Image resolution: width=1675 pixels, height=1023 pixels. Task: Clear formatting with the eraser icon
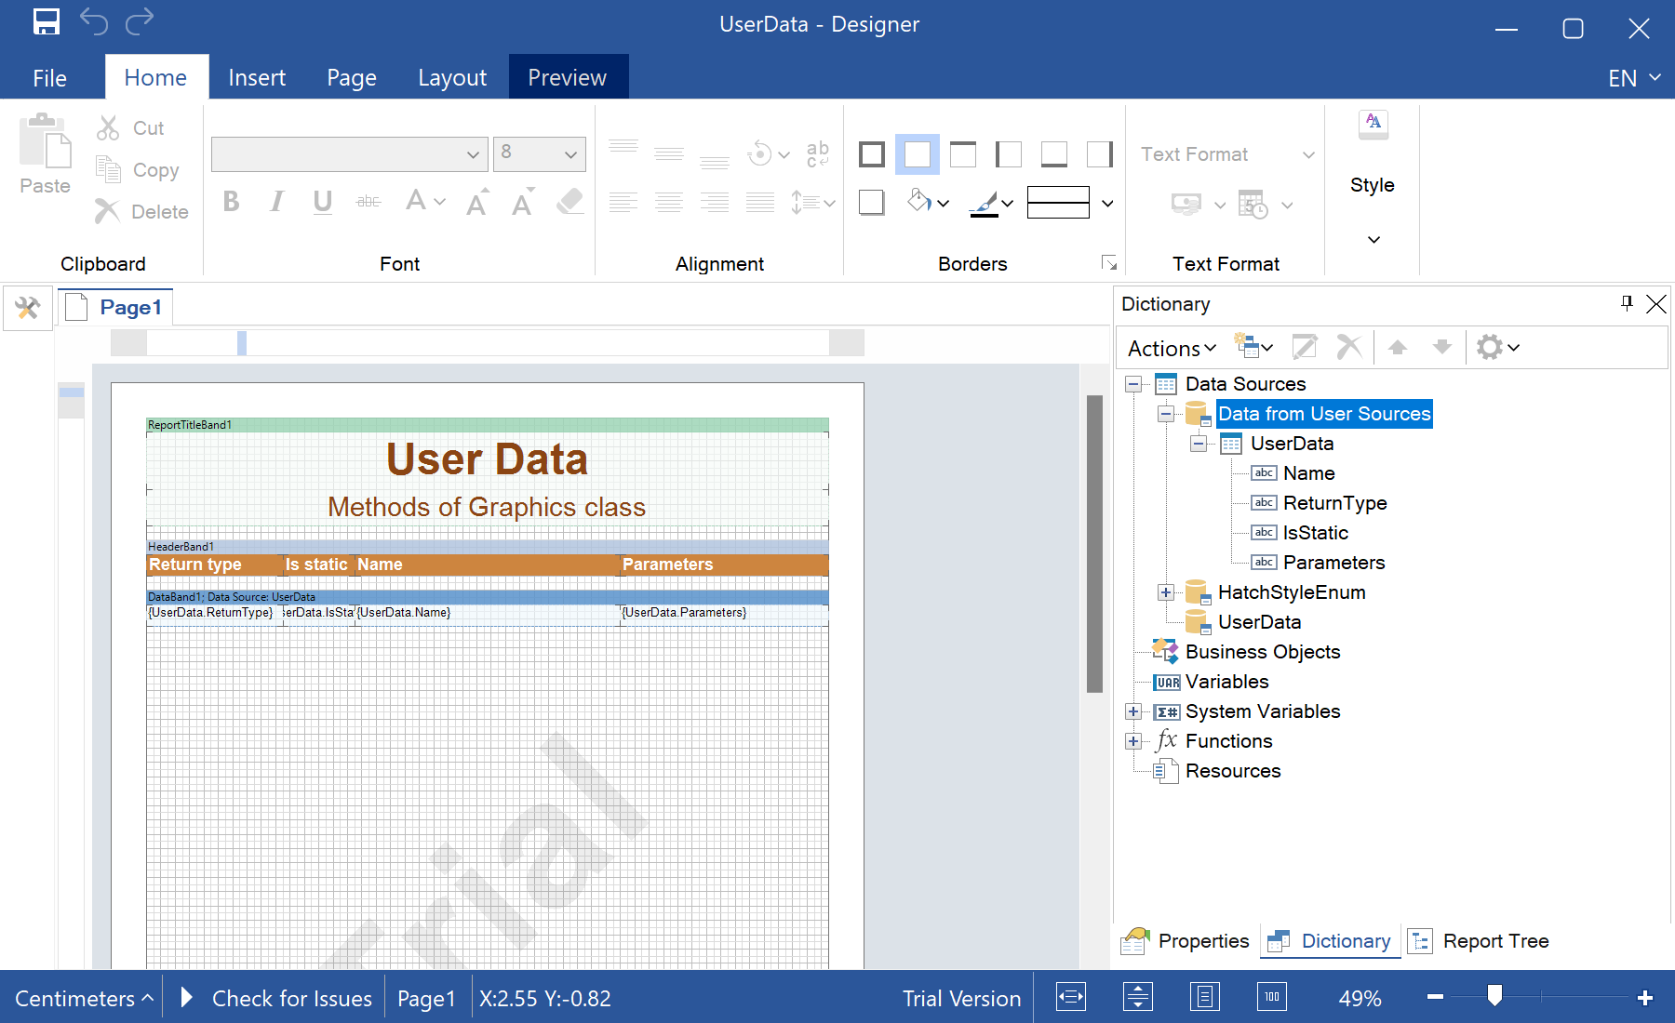pyautogui.click(x=569, y=201)
